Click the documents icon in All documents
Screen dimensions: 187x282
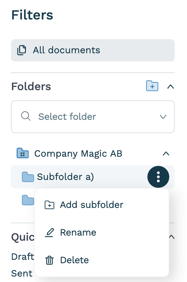(21, 50)
